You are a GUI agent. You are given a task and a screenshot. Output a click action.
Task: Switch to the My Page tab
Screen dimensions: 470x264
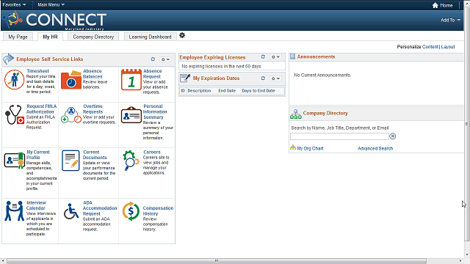[x=18, y=37]
